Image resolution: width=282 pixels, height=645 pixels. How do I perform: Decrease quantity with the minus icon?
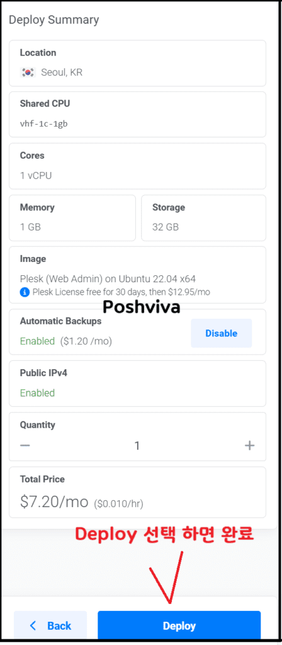tap(25, 445)
